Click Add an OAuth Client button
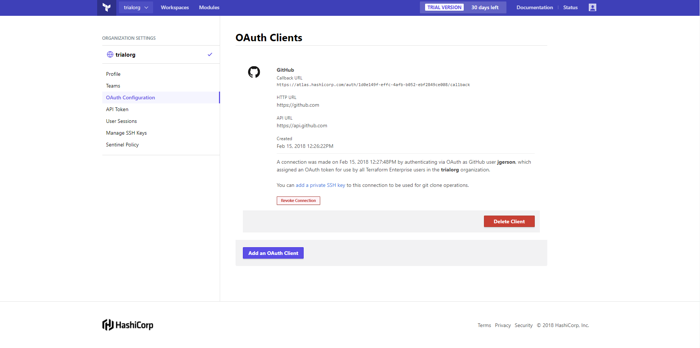The width and height of the screenshot is (700, 348). [x=273, y=253]
